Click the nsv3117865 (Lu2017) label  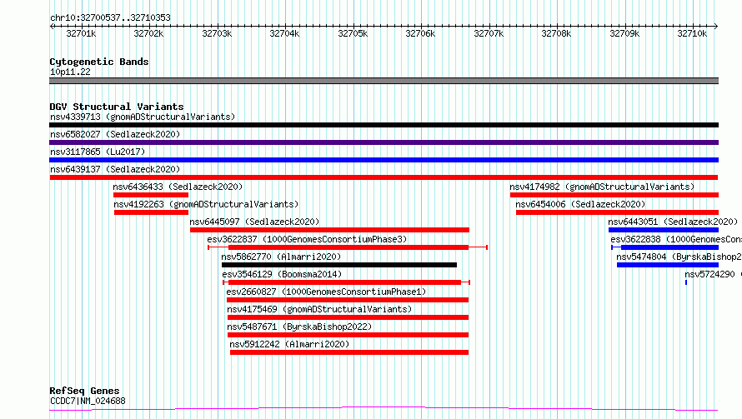pos(98,152)
